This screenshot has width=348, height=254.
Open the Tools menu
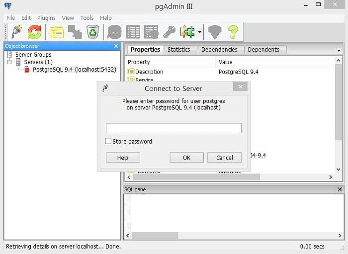coord(87,18)
